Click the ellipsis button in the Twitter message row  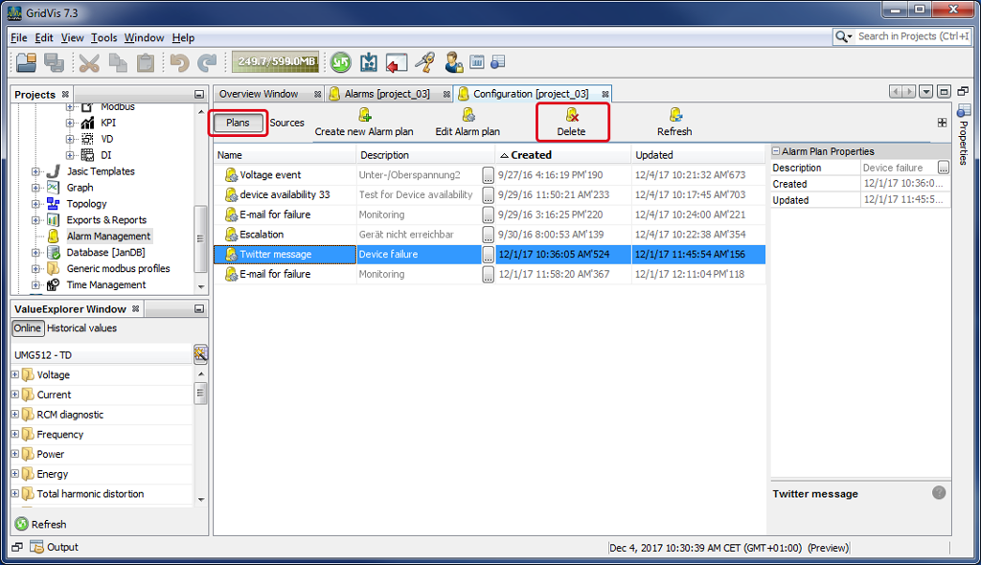pyautogui.click(x=488, y=254)
